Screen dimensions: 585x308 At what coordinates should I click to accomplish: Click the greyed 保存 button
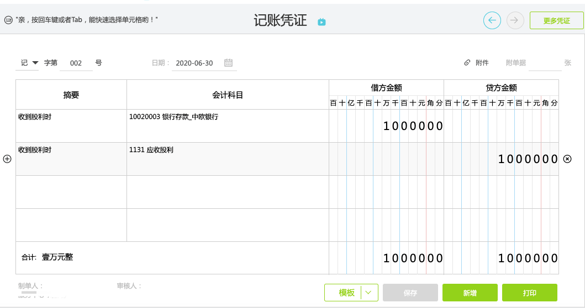410,293
